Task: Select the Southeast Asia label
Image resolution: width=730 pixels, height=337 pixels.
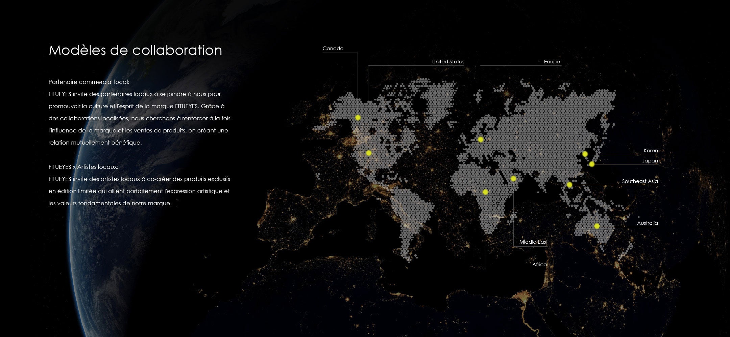Action: pos(640,181)
